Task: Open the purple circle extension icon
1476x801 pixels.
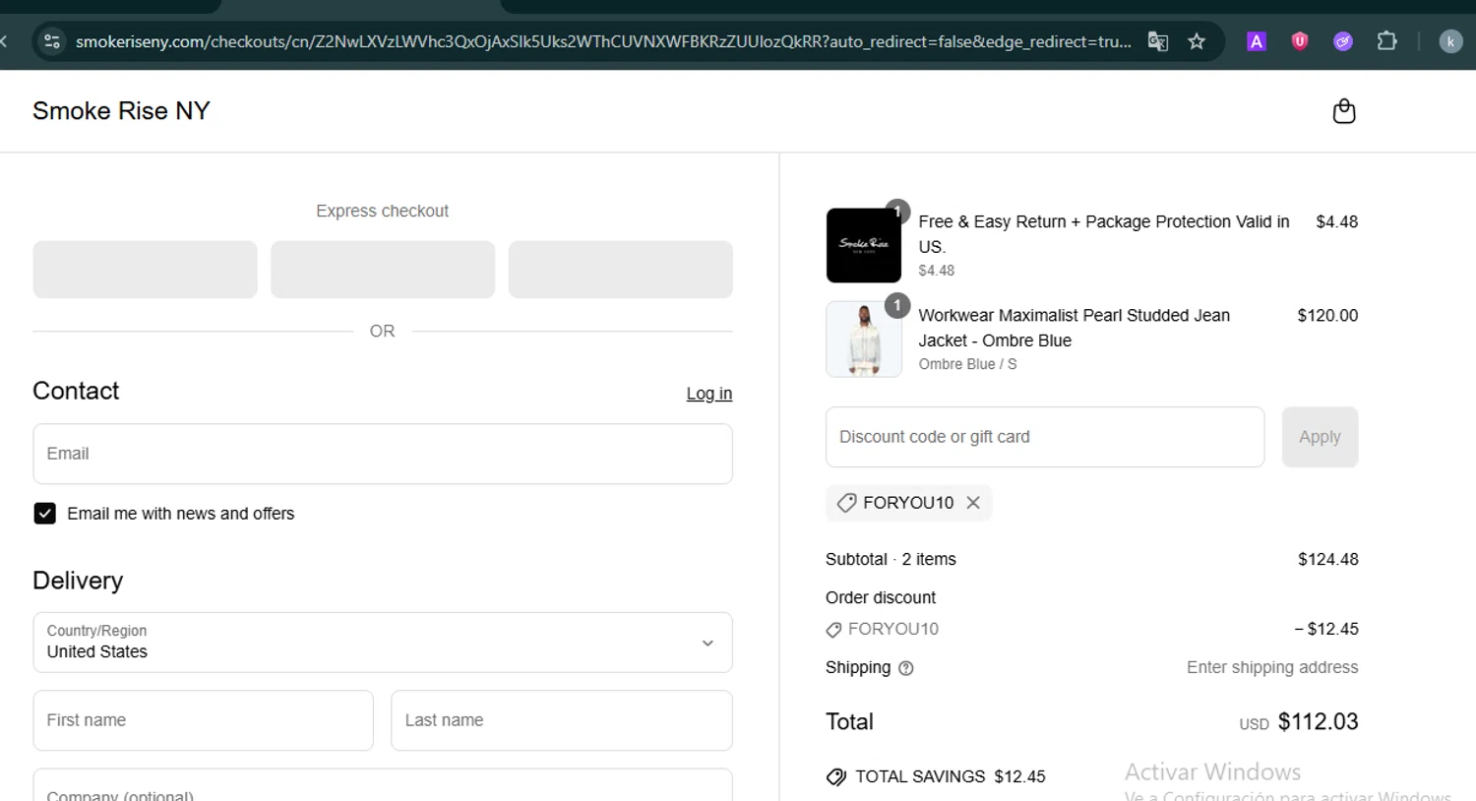Action: [x=1343, y=41]
